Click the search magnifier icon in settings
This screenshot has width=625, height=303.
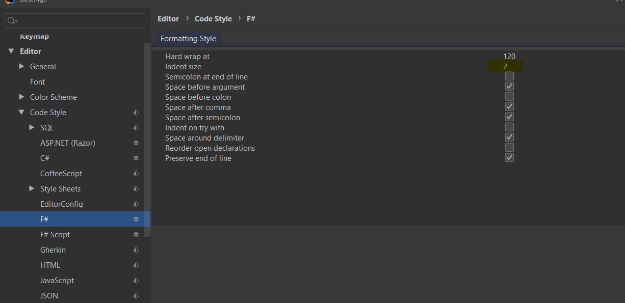(12, 21)
